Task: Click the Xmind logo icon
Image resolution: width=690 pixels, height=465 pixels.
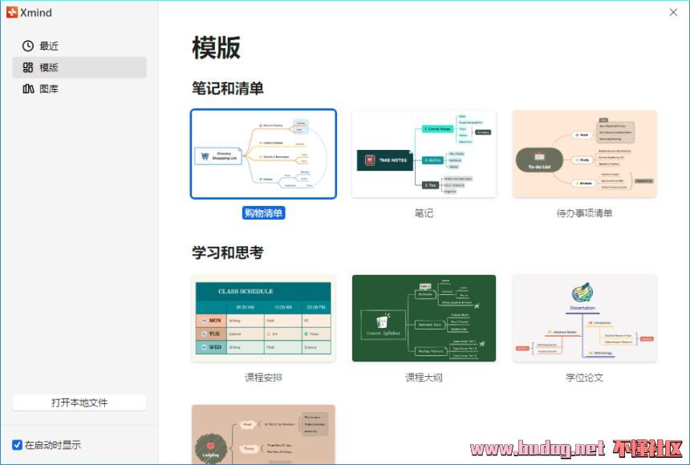Action: pos(12,12)
